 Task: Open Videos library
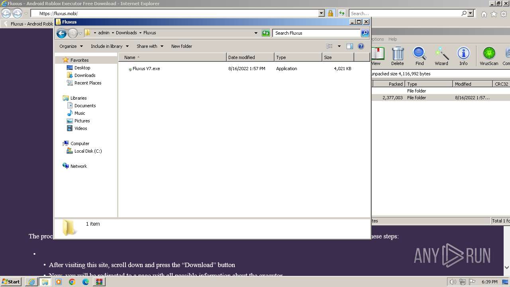[x=80, y=128]
